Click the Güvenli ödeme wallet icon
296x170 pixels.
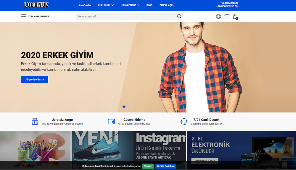[111, 121]
